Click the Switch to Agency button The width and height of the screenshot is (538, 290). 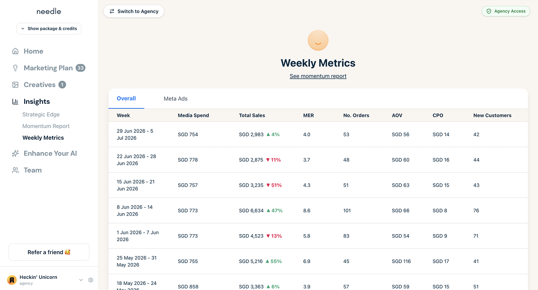pyautogui.click(x=134, y=11)
